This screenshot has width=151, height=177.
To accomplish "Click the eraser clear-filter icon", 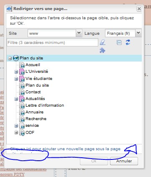I will [102, 42].
